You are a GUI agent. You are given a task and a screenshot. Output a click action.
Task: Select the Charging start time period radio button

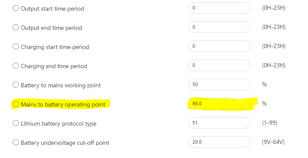(x=16, y=46)
